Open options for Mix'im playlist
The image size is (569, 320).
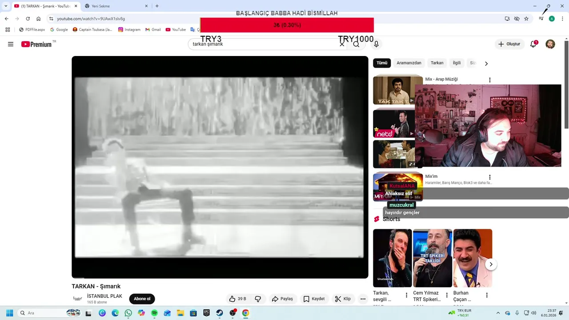489,177
